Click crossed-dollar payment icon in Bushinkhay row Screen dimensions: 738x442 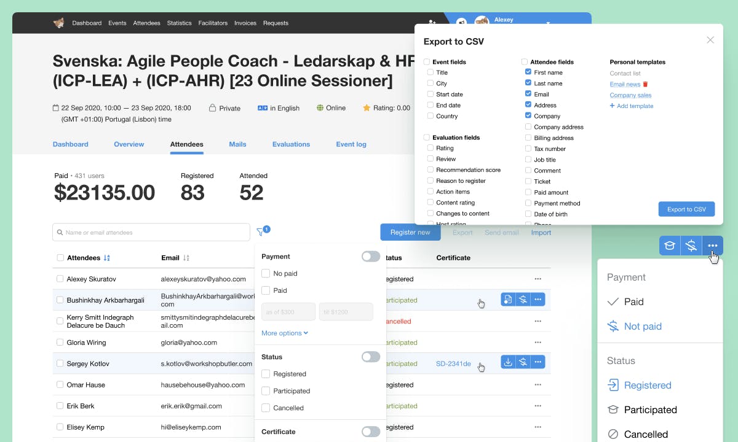click(x=523, y=300)
